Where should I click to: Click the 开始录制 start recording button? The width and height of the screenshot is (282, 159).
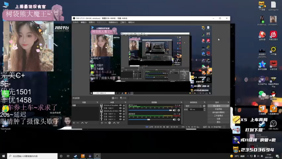click(218, 109)
